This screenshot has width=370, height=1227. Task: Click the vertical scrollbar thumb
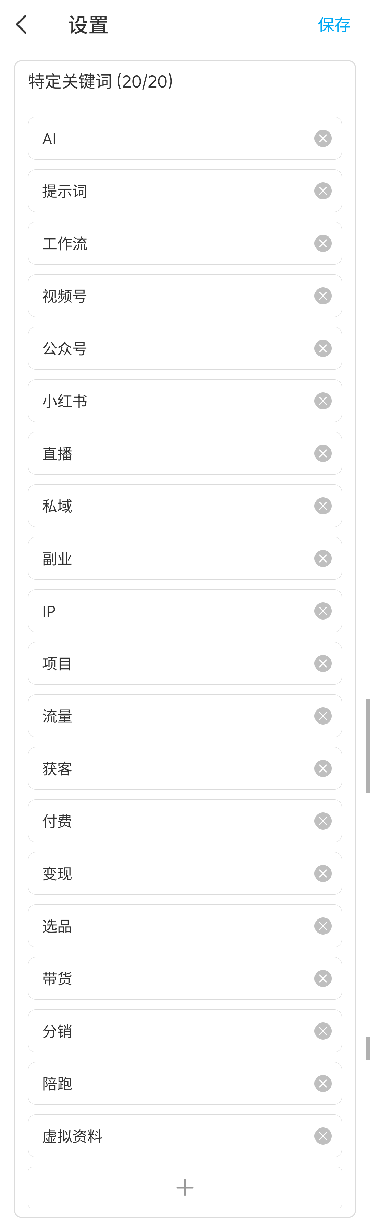368,745
